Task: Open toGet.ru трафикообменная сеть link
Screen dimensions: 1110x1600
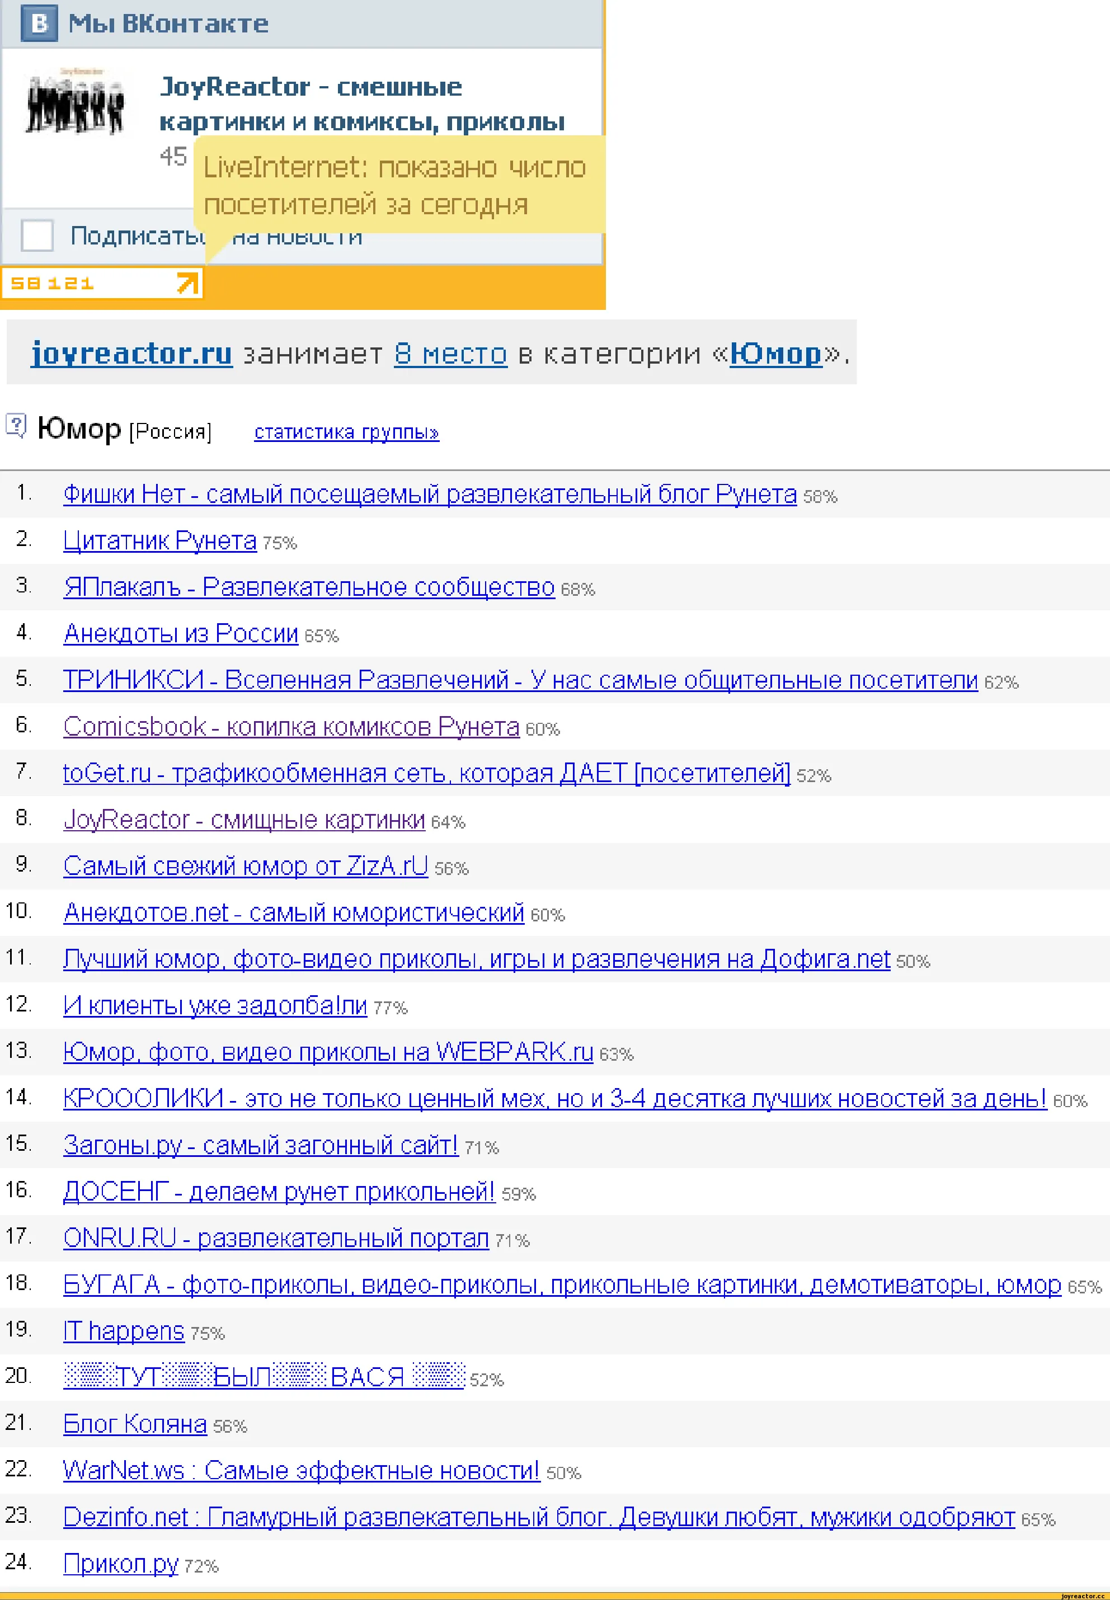Action: click(x=427, y=773)
